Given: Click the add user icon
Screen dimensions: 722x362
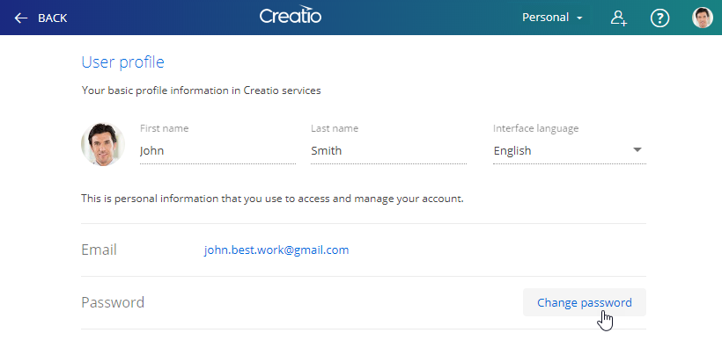Looking at the screenshot, I should coord(618,18).
